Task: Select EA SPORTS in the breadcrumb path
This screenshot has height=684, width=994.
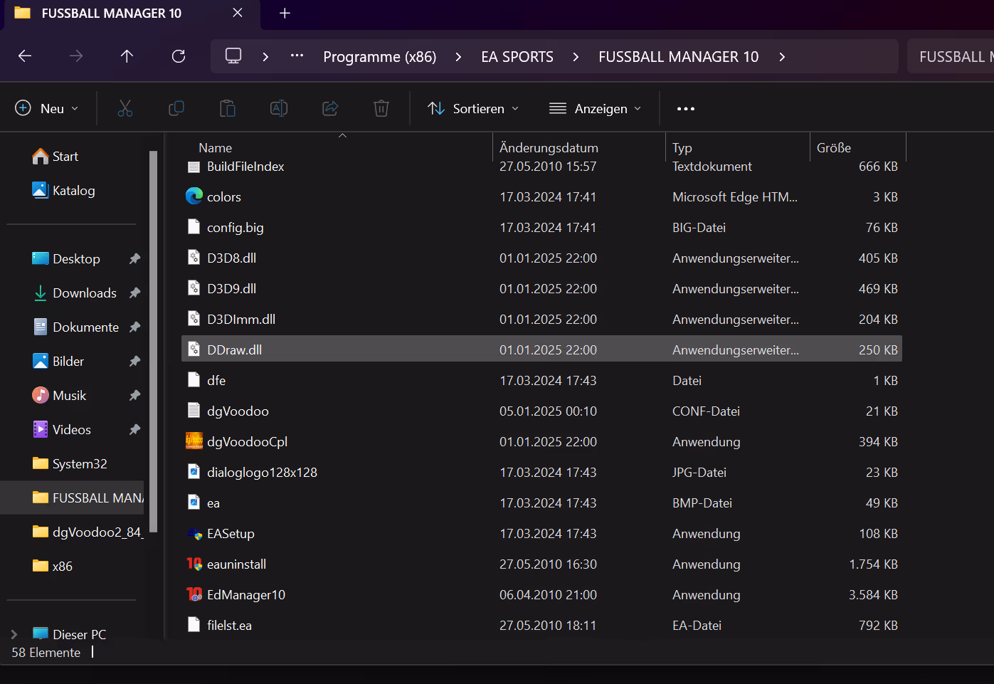Action: point(517,57)
